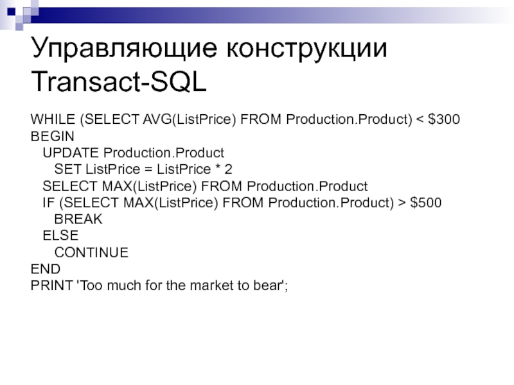Click the IF keyword

tap(48, 203)
